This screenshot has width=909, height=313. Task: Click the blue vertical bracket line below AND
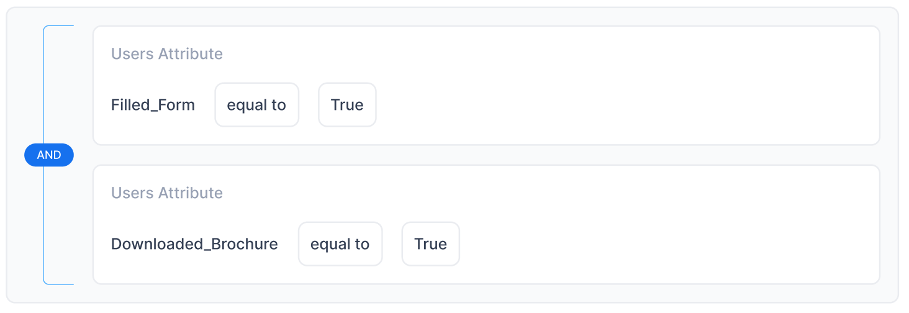click(x=43, y=224)
